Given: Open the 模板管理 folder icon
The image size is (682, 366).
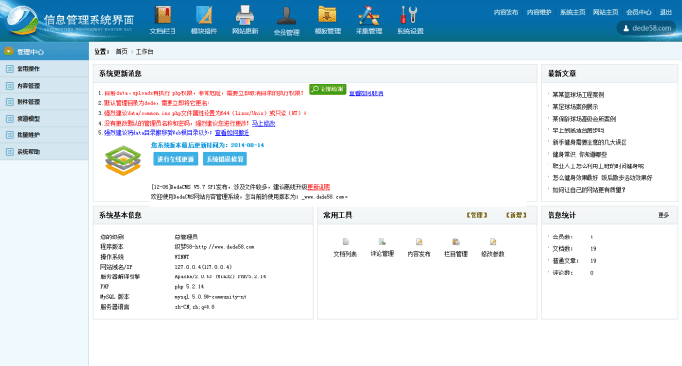Looking at the screenshot, I should click(327, 16).
